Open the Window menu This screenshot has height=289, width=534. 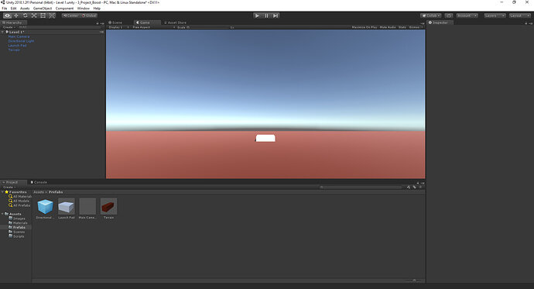pos(84,9)
